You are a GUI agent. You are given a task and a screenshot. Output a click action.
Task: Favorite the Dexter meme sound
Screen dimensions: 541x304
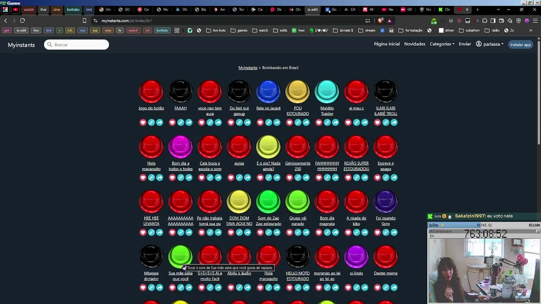tap(377, 288)
